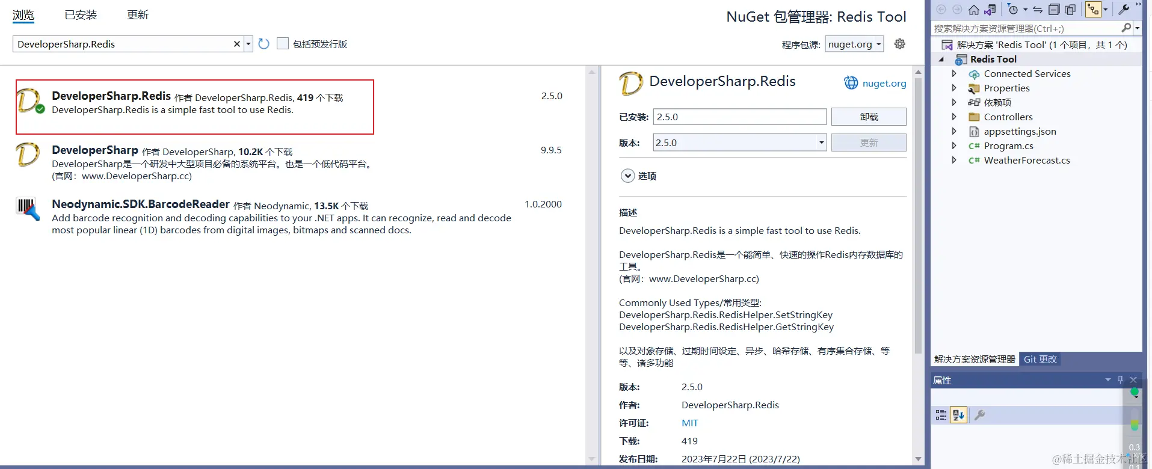Click the Solution Explorer Back arrow
This screenshot has height=469, width=1152.
click(x=941, y=10)
